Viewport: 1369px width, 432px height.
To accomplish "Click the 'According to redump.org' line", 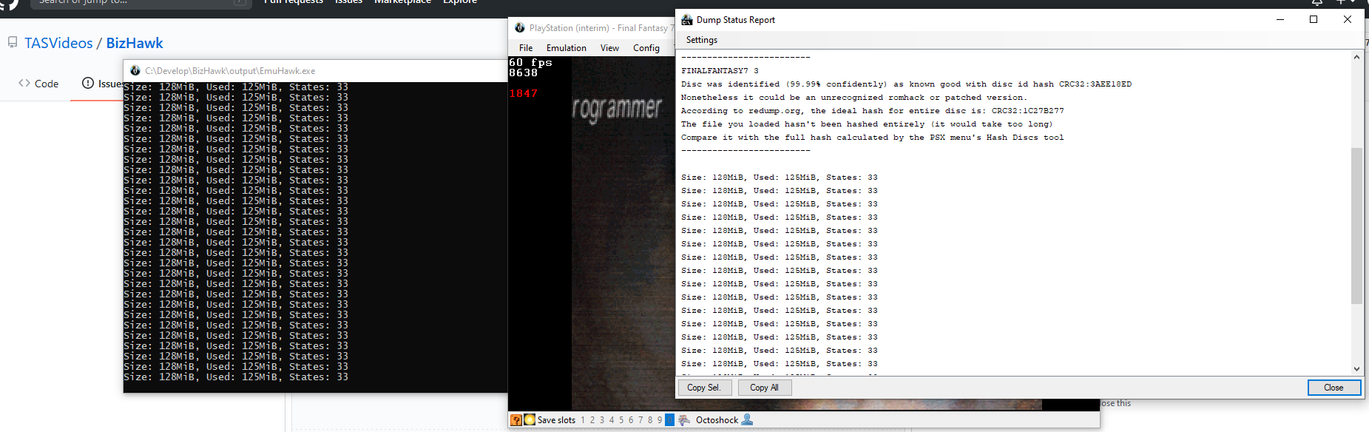I will click(x=873, y=111).
